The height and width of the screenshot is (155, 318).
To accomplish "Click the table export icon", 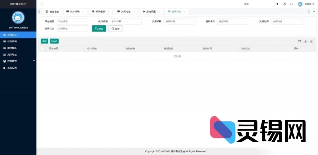I will coord(305,41).
